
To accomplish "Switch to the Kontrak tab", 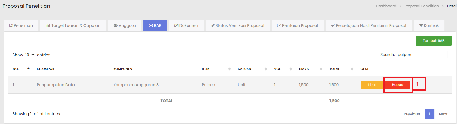I will coord(429,25).
